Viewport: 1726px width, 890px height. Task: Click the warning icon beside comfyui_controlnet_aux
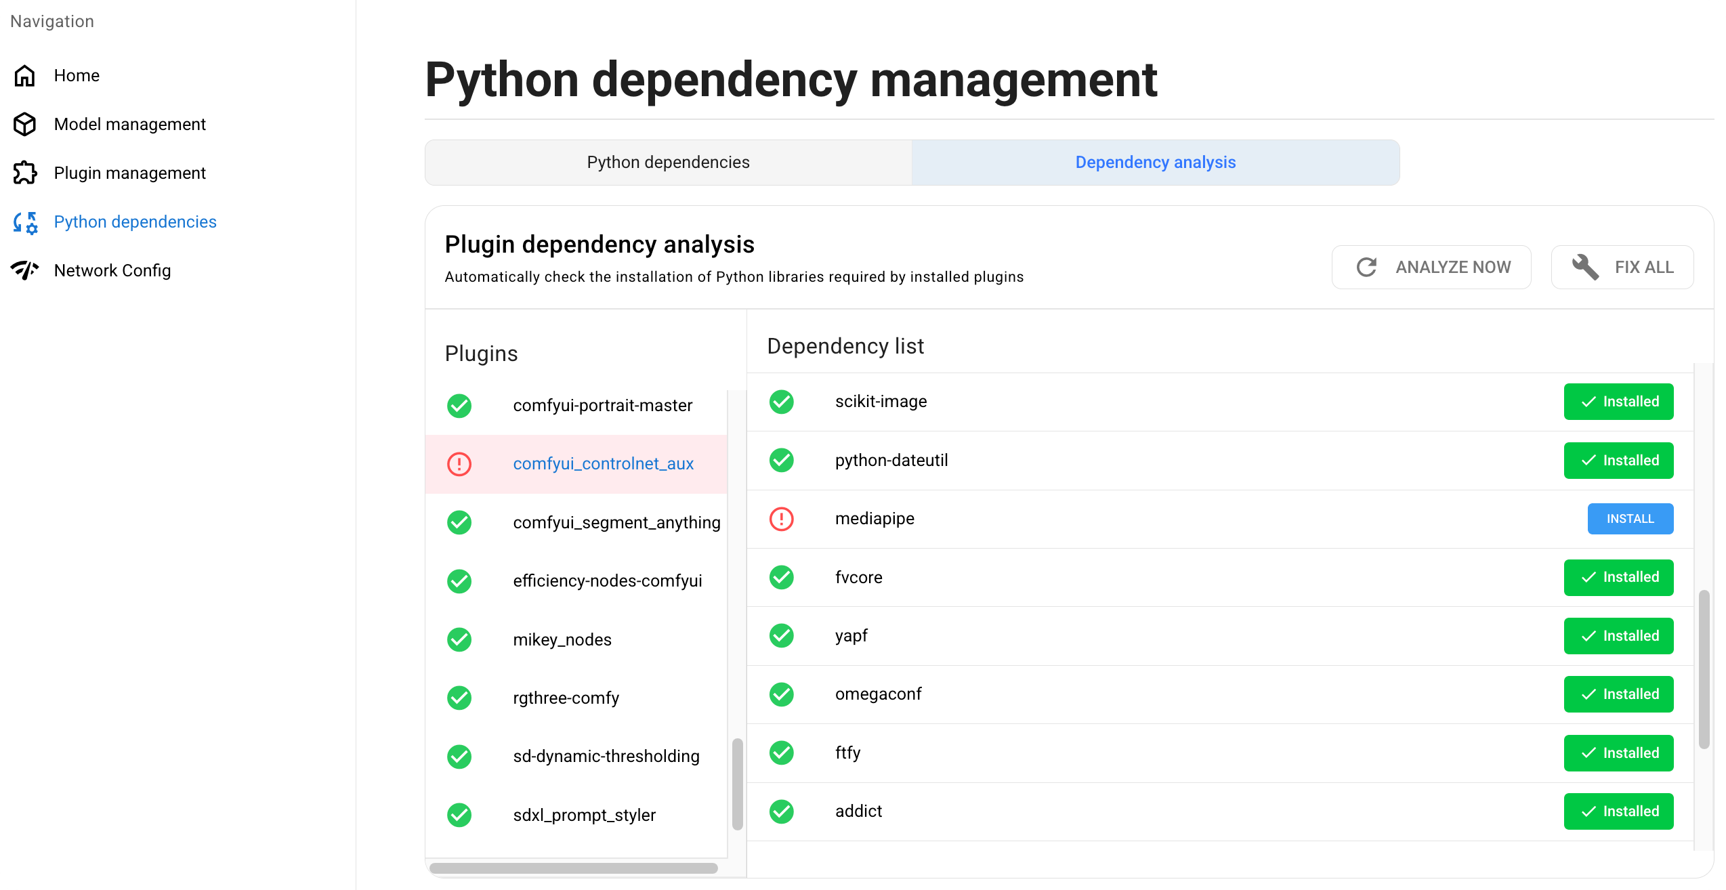pos(459,464)
